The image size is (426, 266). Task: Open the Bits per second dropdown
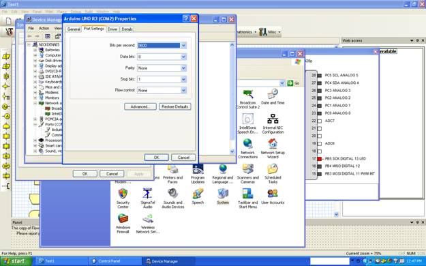coord(183,46)
